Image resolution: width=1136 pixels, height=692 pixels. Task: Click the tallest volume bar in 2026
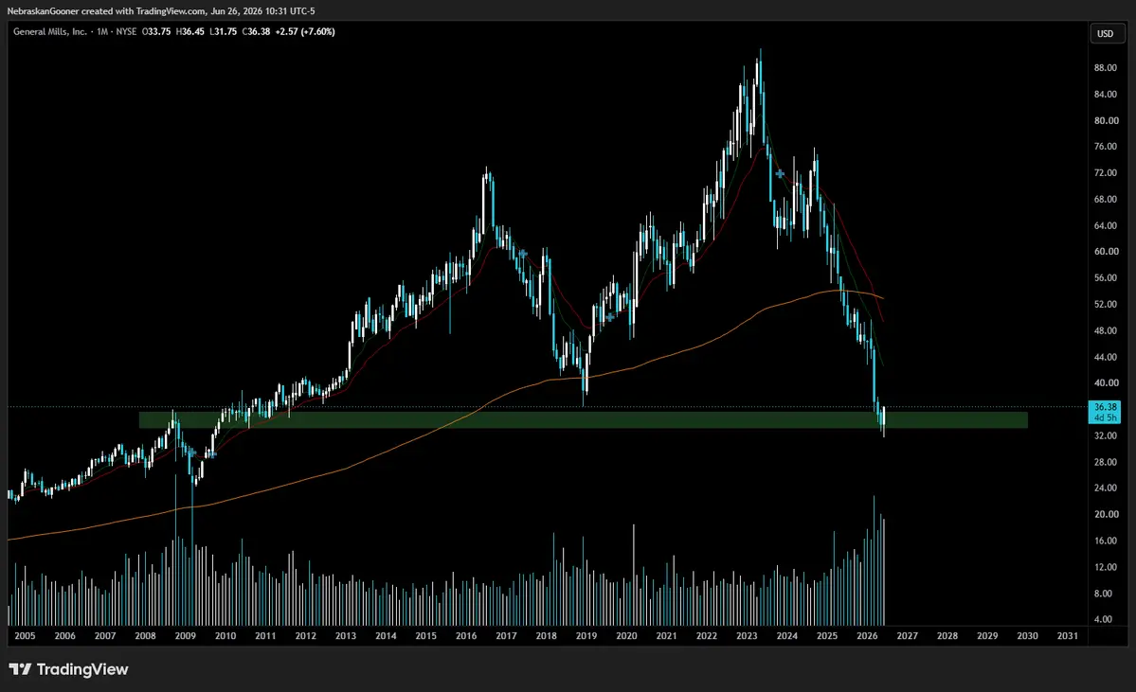[874, 560]
